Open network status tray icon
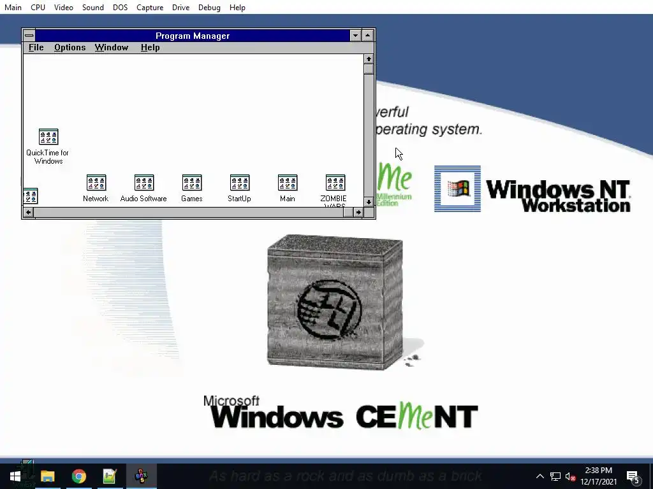 555,476
